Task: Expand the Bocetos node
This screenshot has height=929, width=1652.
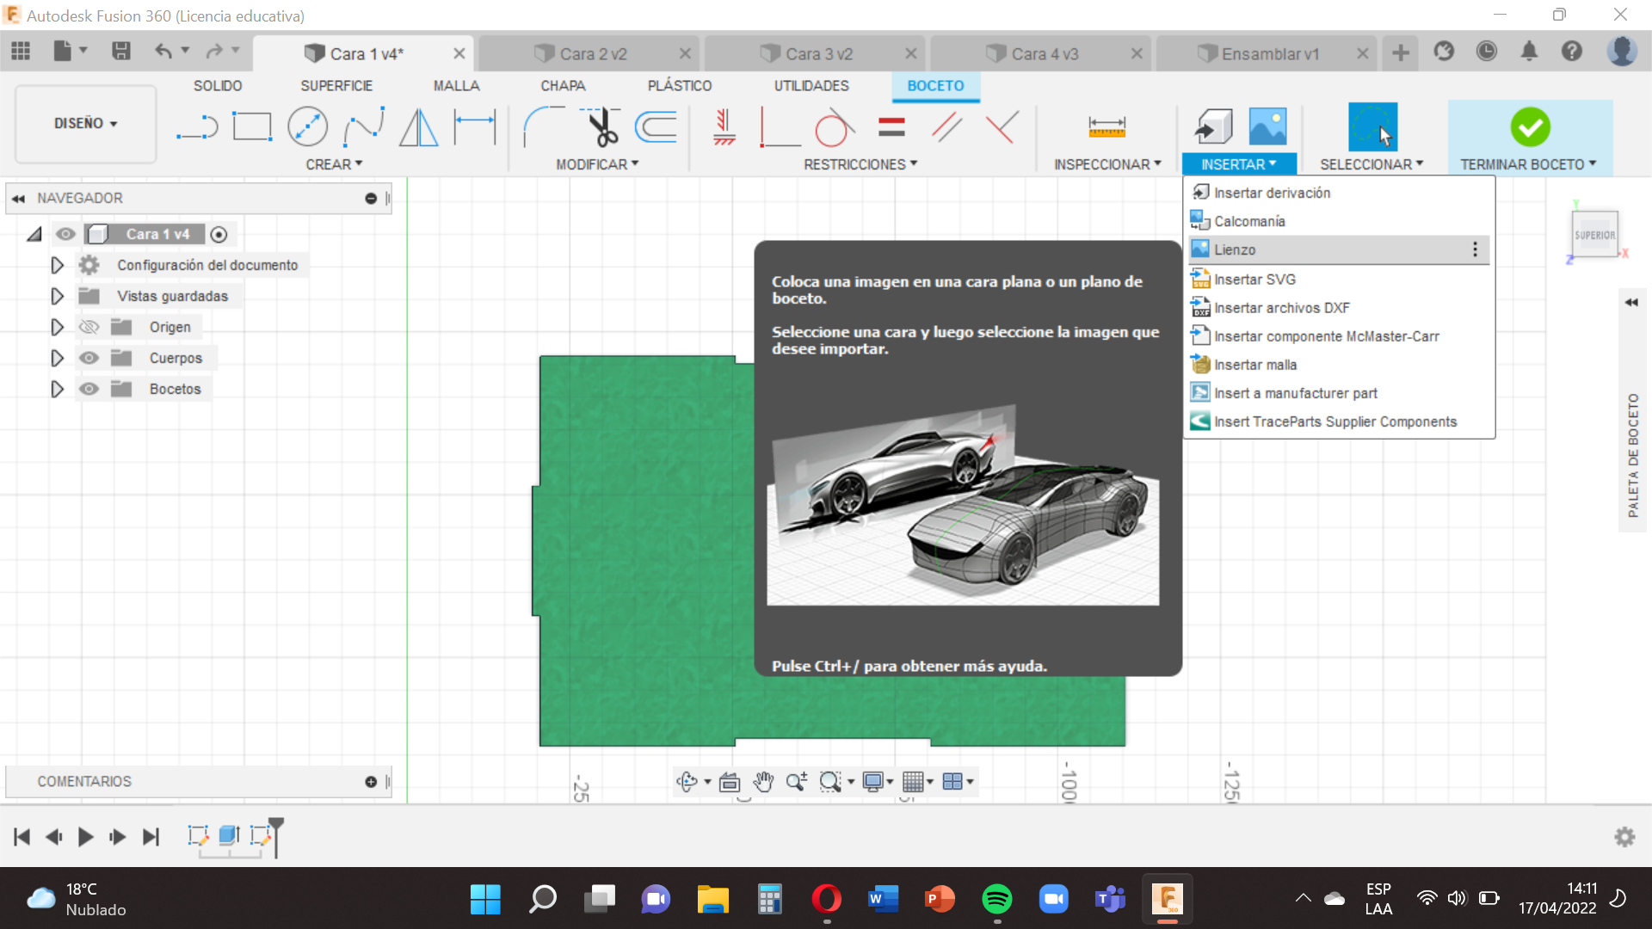Action: point(57,389)
